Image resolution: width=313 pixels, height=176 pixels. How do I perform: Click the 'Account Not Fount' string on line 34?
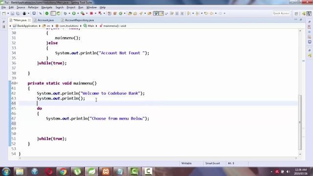tap(122, 53)
